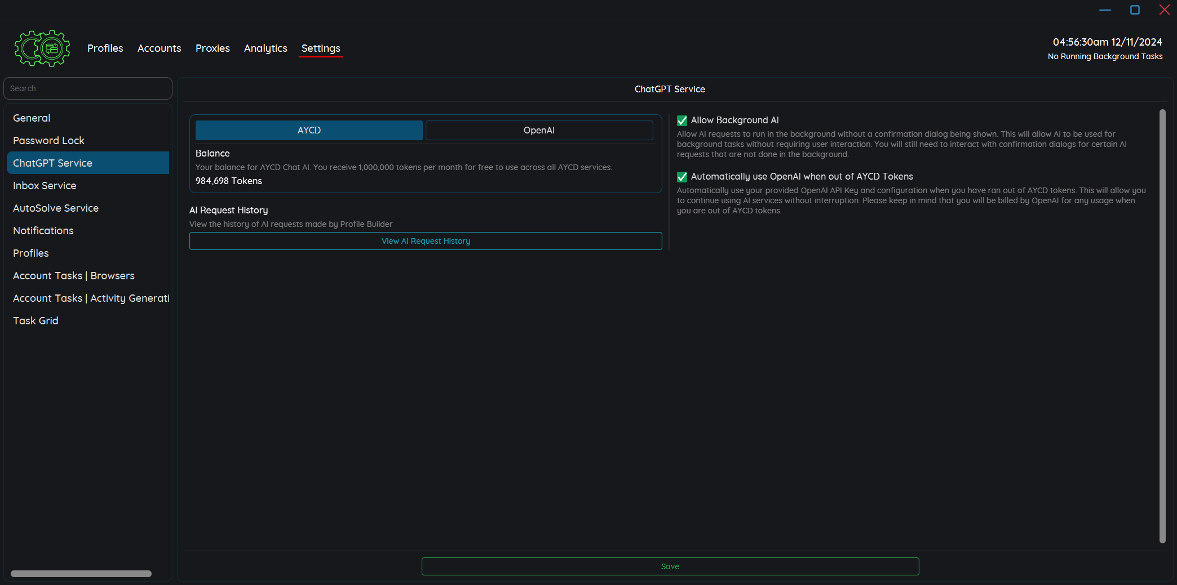Click the settings panel vertical scrollbar
This screenshot has width=1177, height=585.
pyautogui.click(x=1162, y=327)
